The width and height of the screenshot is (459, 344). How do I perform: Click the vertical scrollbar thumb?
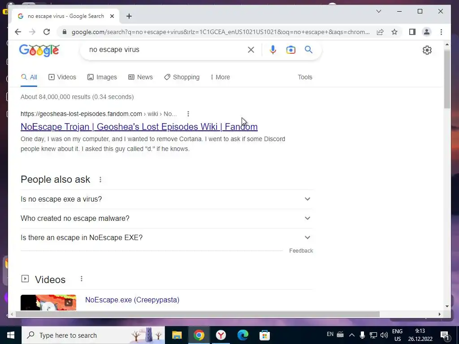pyautogui.click(x=447, y=79)
